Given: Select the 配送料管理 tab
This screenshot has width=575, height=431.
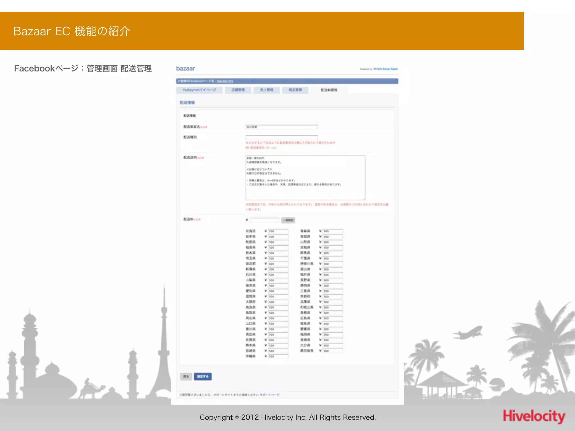Looking at the screenshot, I should 329,90.
